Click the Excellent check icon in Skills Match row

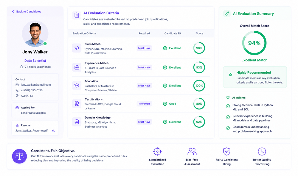tap(165, 48)
